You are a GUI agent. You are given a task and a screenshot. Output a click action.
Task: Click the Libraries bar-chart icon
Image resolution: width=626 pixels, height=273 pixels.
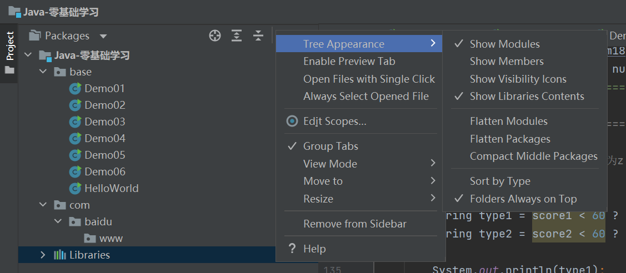click(59, 255)
